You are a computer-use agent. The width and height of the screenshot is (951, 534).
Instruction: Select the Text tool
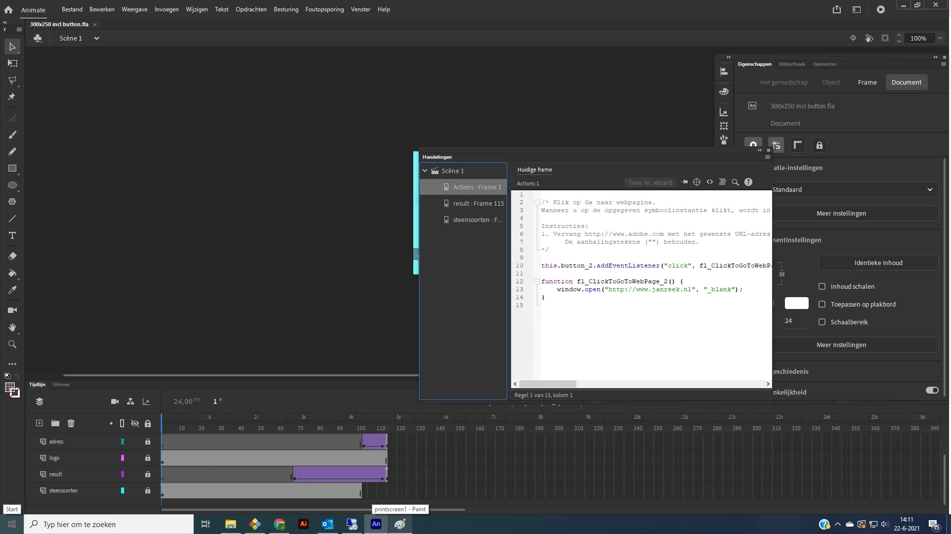coord(12,235)
